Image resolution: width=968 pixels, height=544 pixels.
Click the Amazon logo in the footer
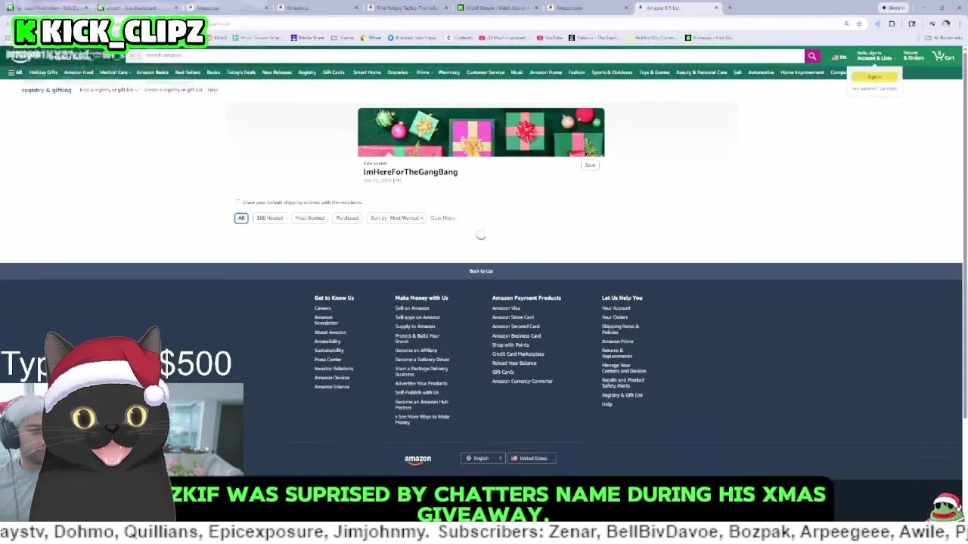coord(417,459)
